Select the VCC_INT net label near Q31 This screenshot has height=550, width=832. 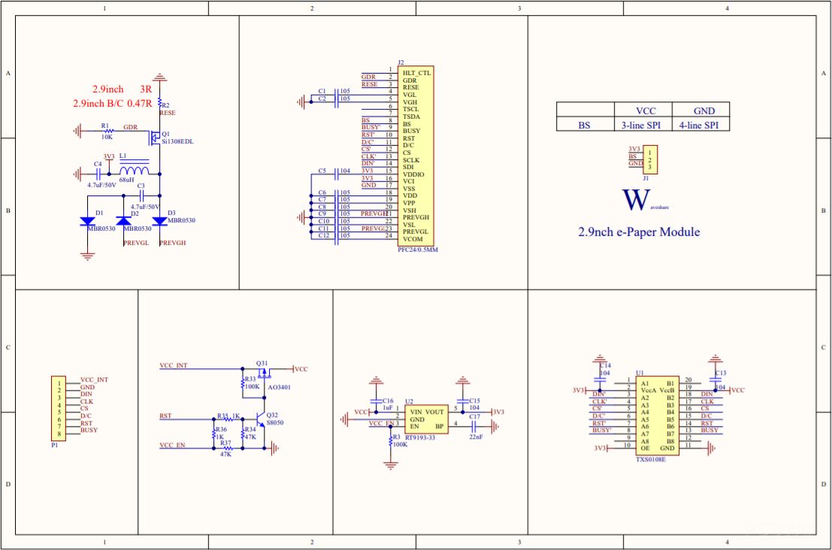point(174,365)
